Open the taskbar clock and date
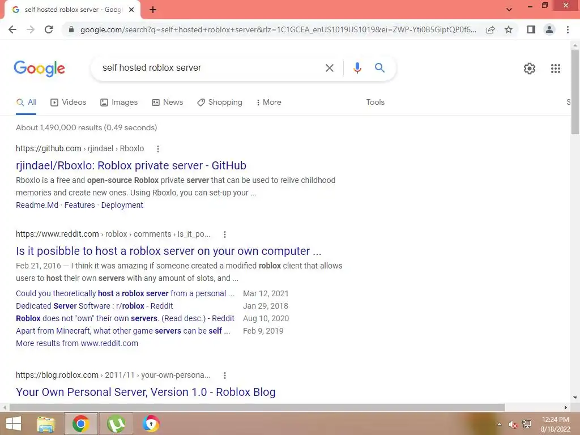Screen dimensions: 580x435 coord(556,424)
